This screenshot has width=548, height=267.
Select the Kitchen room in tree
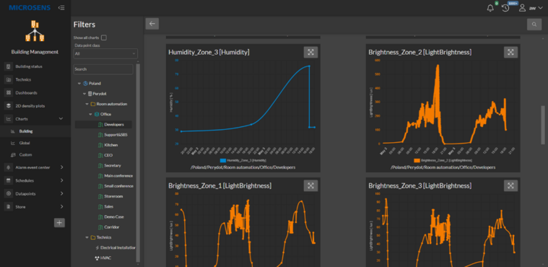pos(111,144)
